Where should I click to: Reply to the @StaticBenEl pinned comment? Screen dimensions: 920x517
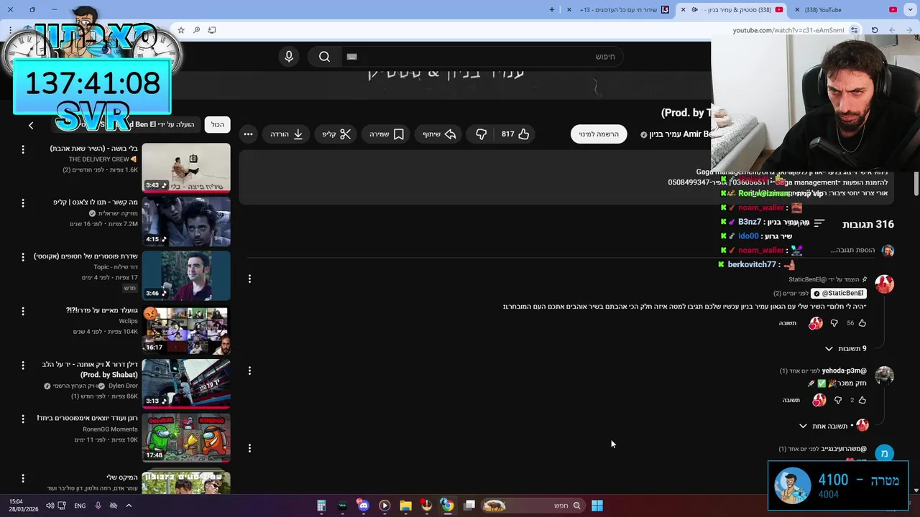pyautogui.click(x=787, y=323)
